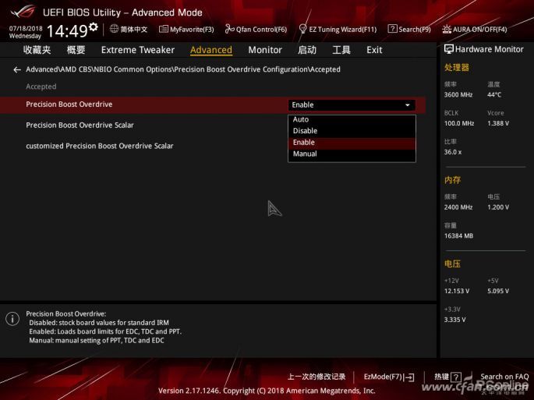Select the Precision Boost Overdrive setting row

213,104
